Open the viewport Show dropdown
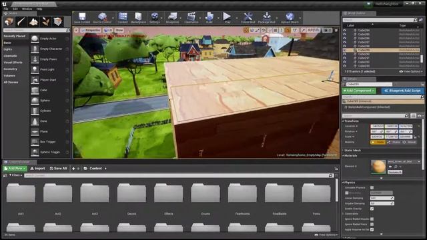This screenshot has height=240, width=427. 119,30
